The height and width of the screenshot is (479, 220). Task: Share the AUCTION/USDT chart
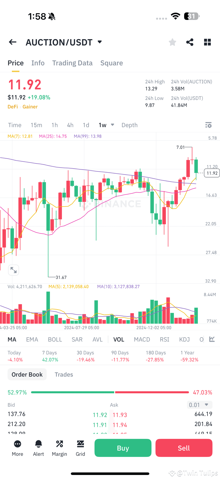click(x=190, y=42)
